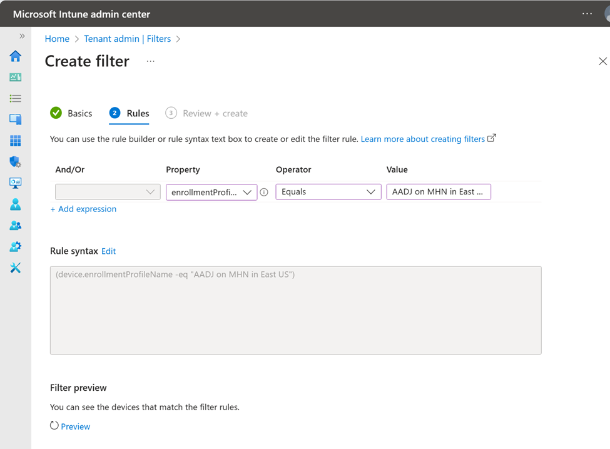Viewport: 610px width, 449px height.
Task: Open the Endpoint security shield icon
Action: point(16,162)
